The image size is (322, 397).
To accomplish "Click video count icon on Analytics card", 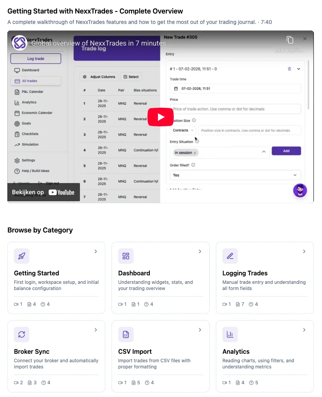I will click(225, 383).
